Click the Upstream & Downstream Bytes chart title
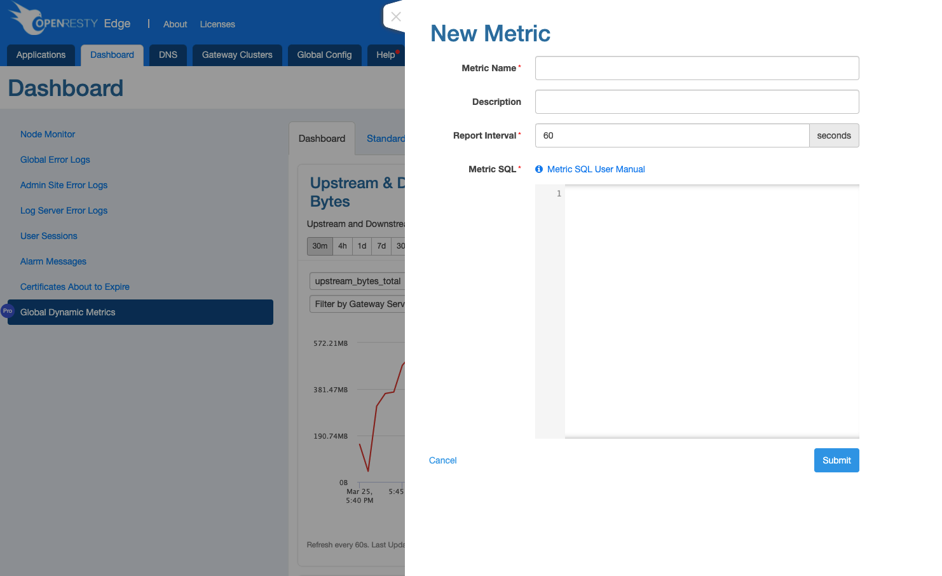Viewport: 942px width, 576px height. [357, 192]
